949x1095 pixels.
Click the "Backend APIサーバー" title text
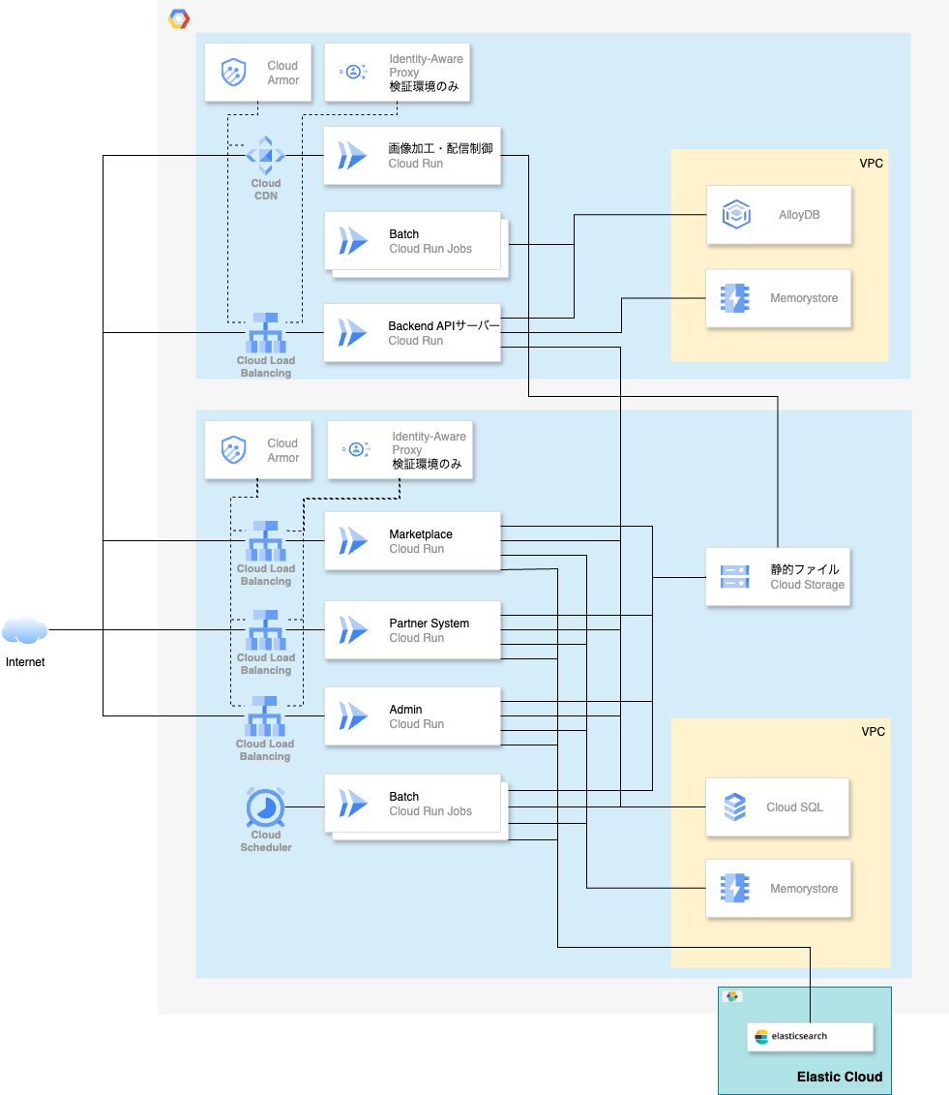444,326
